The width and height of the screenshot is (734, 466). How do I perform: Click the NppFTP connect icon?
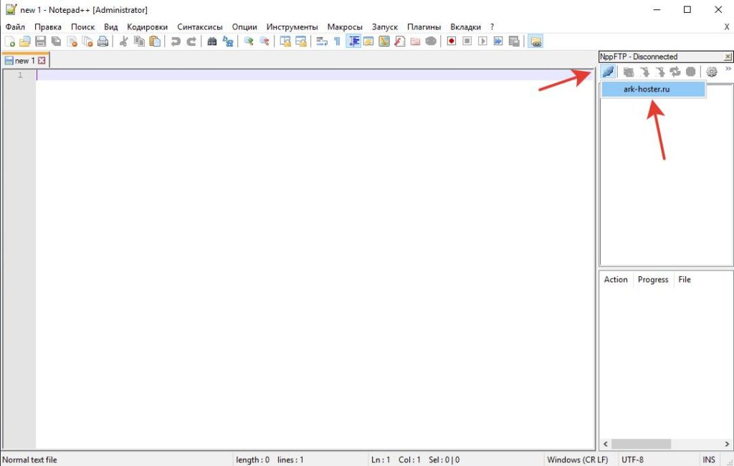608,72
